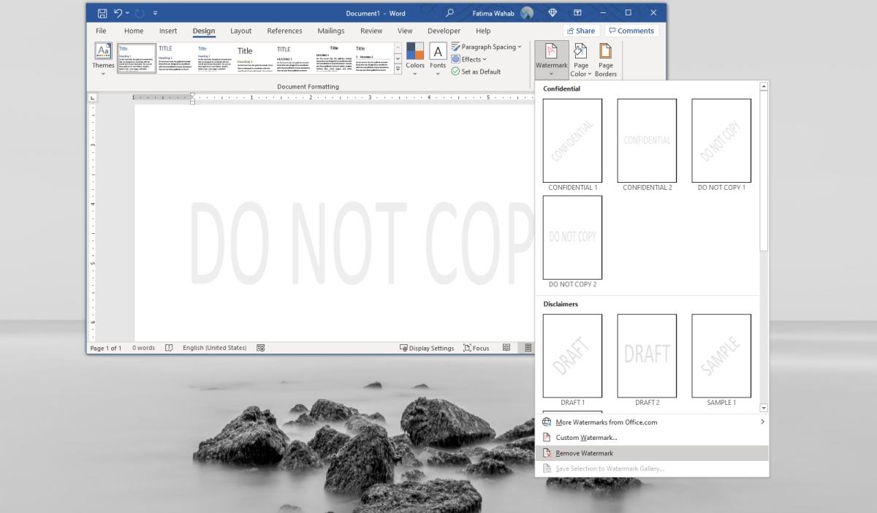Choose the CONFIDENTIAL 2 watermark thumbnail
The width and height of the screenshot is (877, 513).
click(x=647, y=140)
